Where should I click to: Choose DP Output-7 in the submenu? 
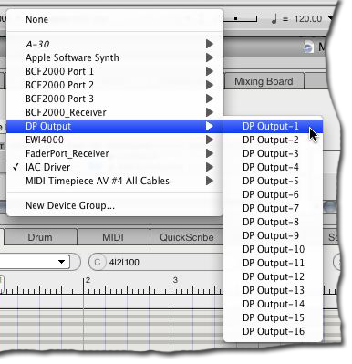(273, 208)
